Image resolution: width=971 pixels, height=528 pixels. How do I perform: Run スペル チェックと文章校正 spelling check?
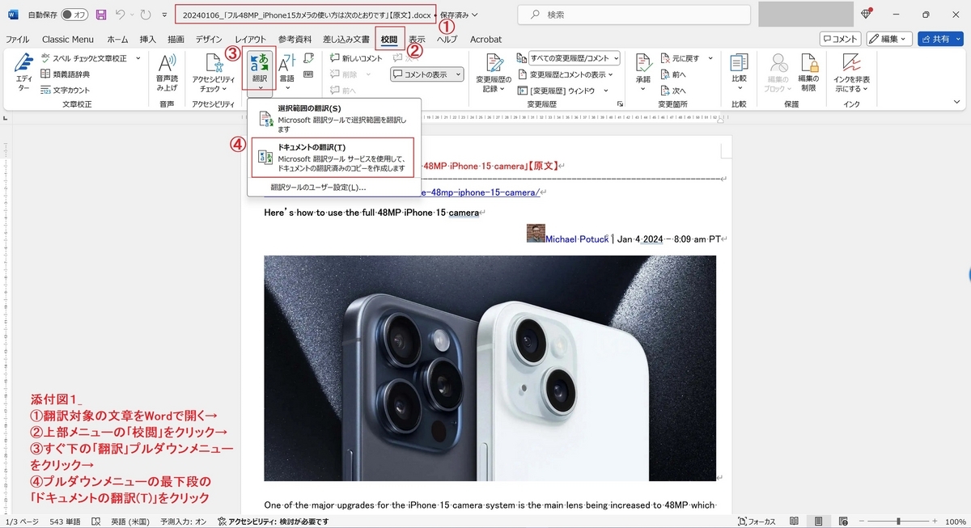point(85,58)
